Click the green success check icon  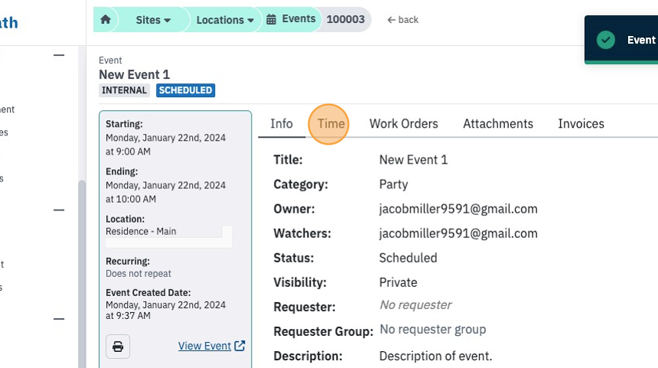tap(605, 40)
